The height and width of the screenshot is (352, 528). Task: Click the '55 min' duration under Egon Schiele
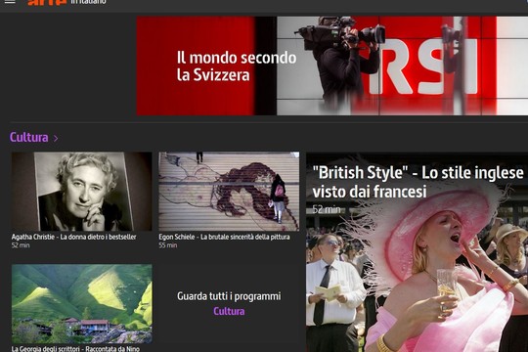[x=168, y=245]
